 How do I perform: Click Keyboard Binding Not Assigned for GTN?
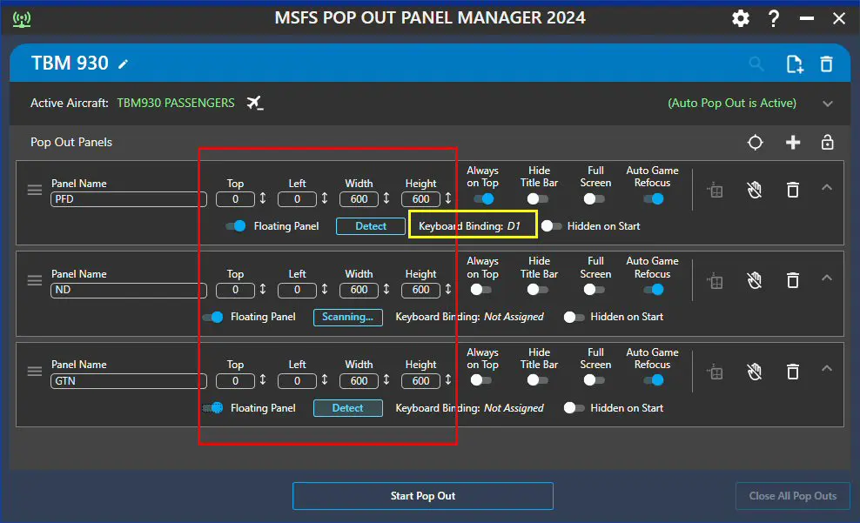[x=469, y=408]
